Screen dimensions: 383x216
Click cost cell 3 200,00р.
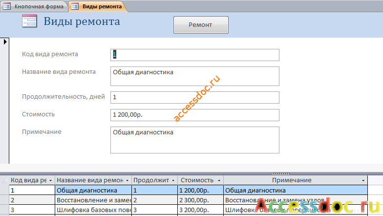[200, 210]
